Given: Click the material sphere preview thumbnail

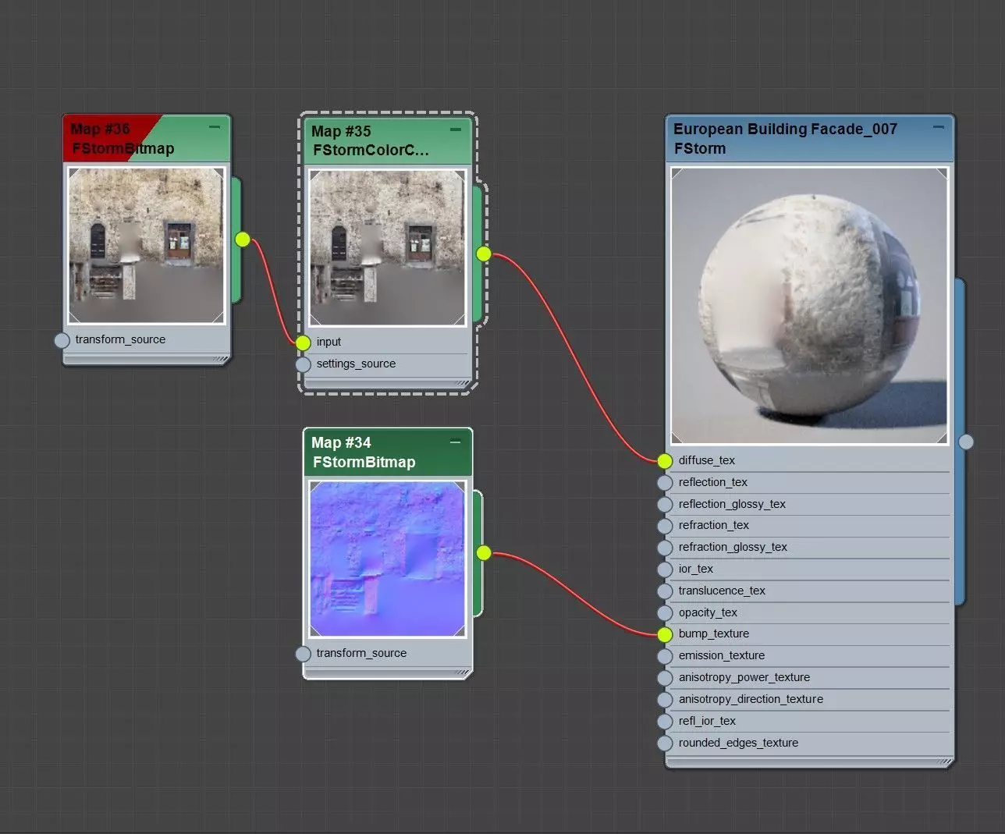Looking at the screenshot, I should click(810, 306).
